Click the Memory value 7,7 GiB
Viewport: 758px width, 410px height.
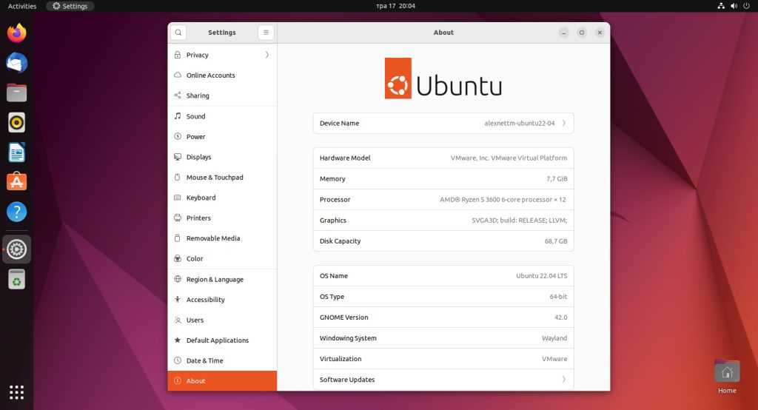click(557, 179)
